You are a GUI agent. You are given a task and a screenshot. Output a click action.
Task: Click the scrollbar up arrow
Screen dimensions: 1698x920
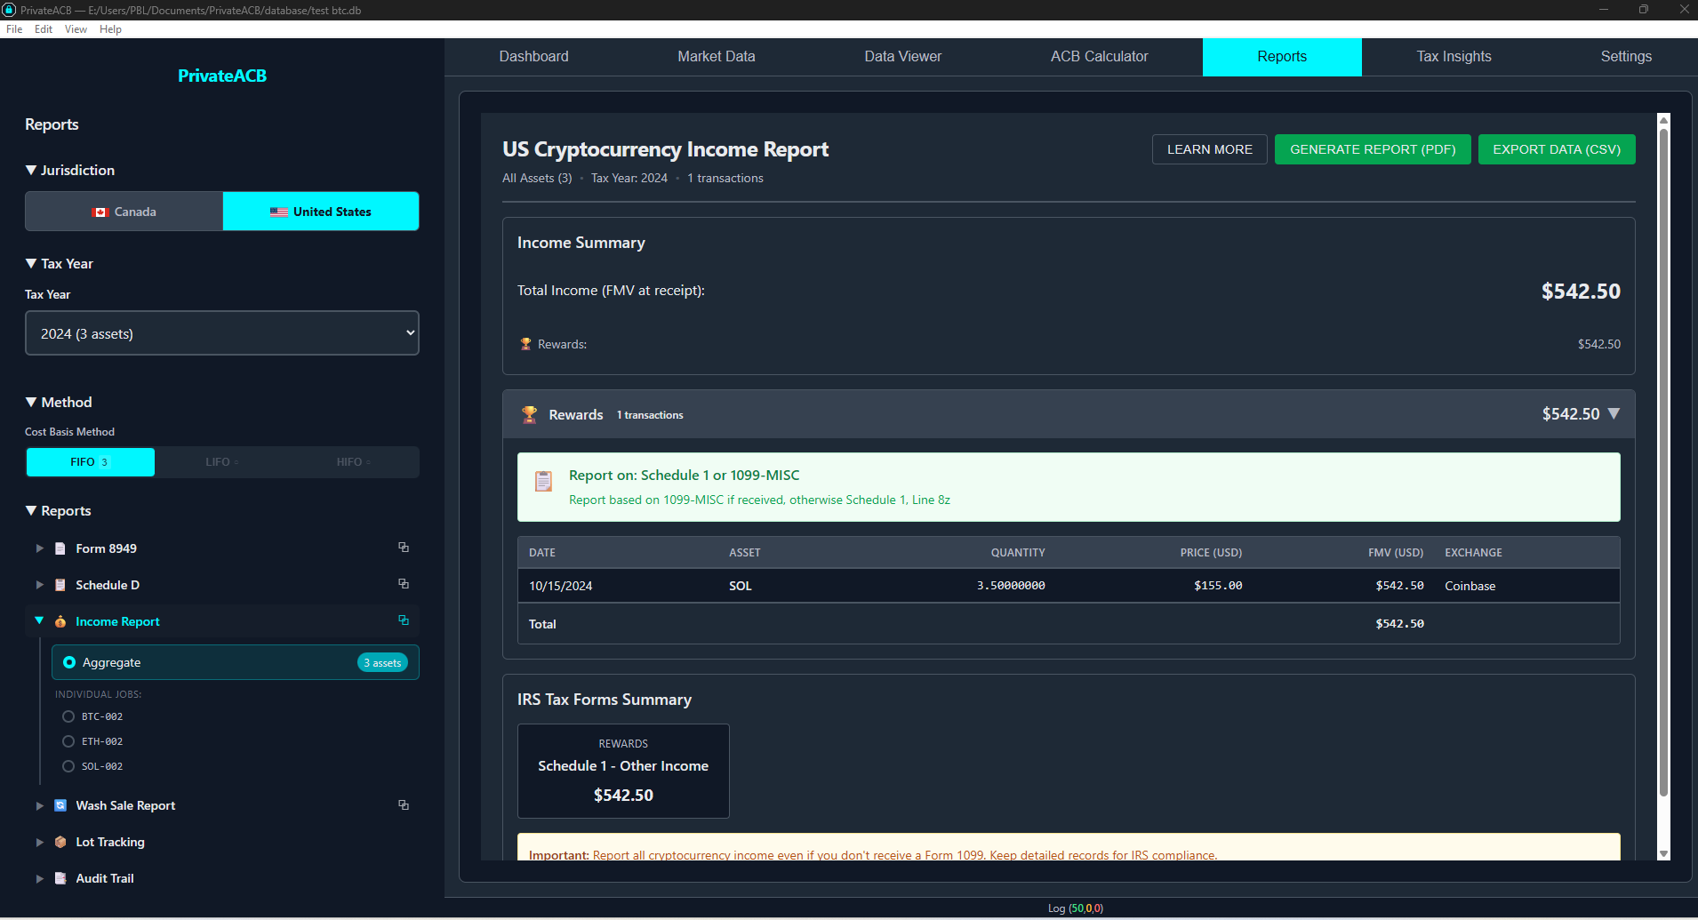pyautogui.click(x=1663, y=120)
